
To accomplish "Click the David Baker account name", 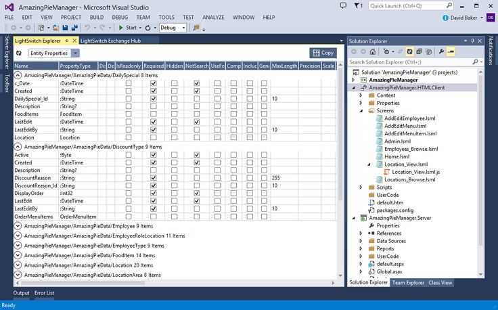I will 463,18.
